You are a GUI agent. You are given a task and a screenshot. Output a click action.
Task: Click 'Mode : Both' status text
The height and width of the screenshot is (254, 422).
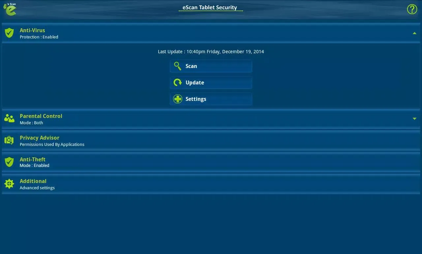click(x=31, y=123)
